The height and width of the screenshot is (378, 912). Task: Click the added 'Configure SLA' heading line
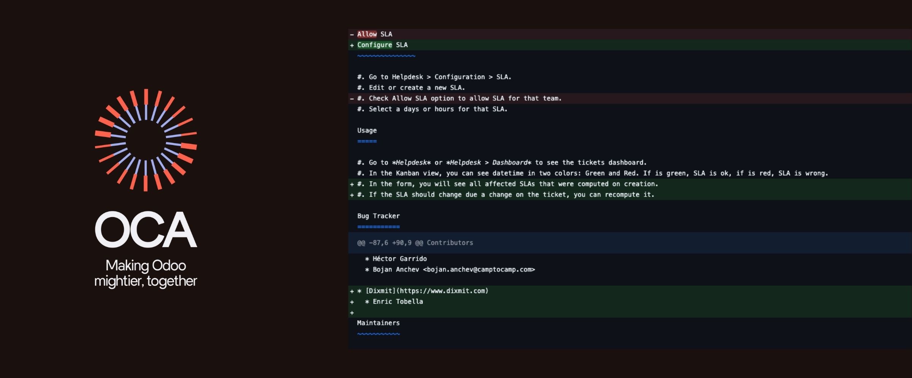point(630,45)
